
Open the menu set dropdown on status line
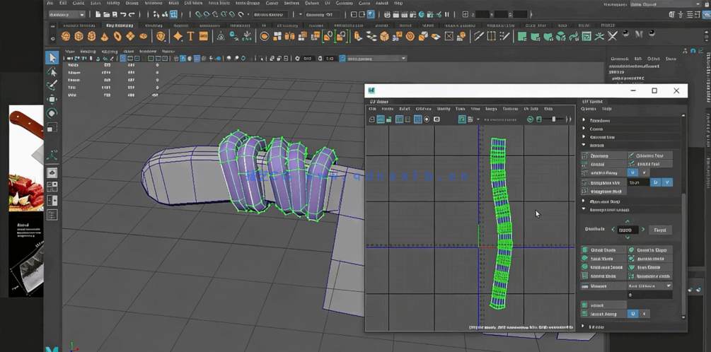coord(66,15)
